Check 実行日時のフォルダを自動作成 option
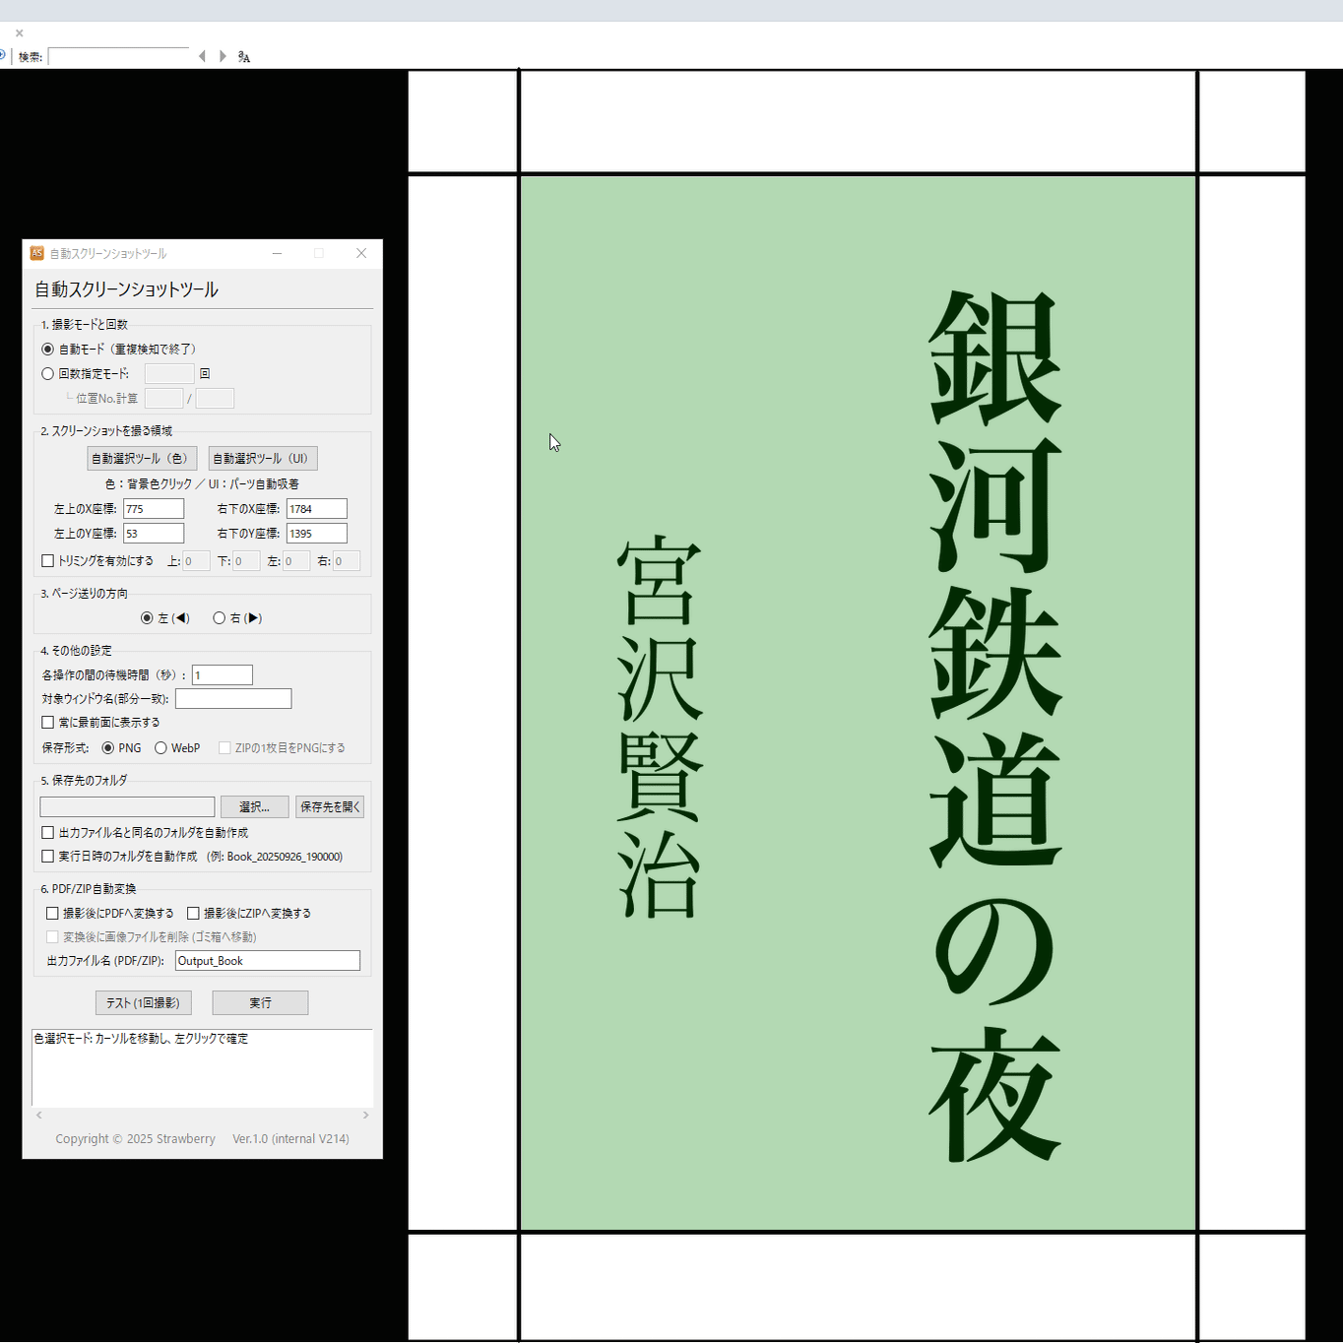This screenshot has width=1343, height=1343. (x=47, y=857)
